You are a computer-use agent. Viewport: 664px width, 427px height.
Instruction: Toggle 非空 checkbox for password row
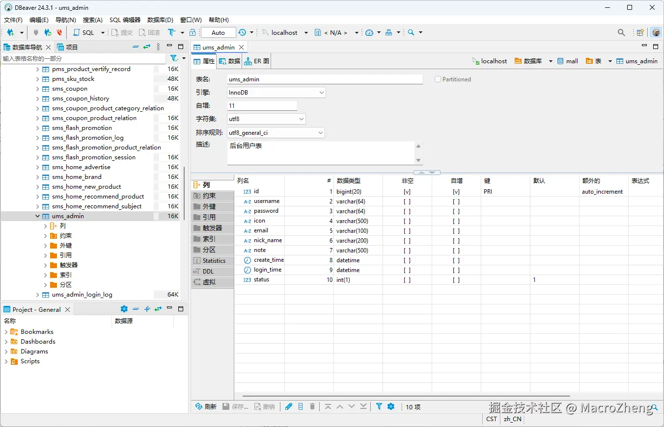click(x=407, y=211)
